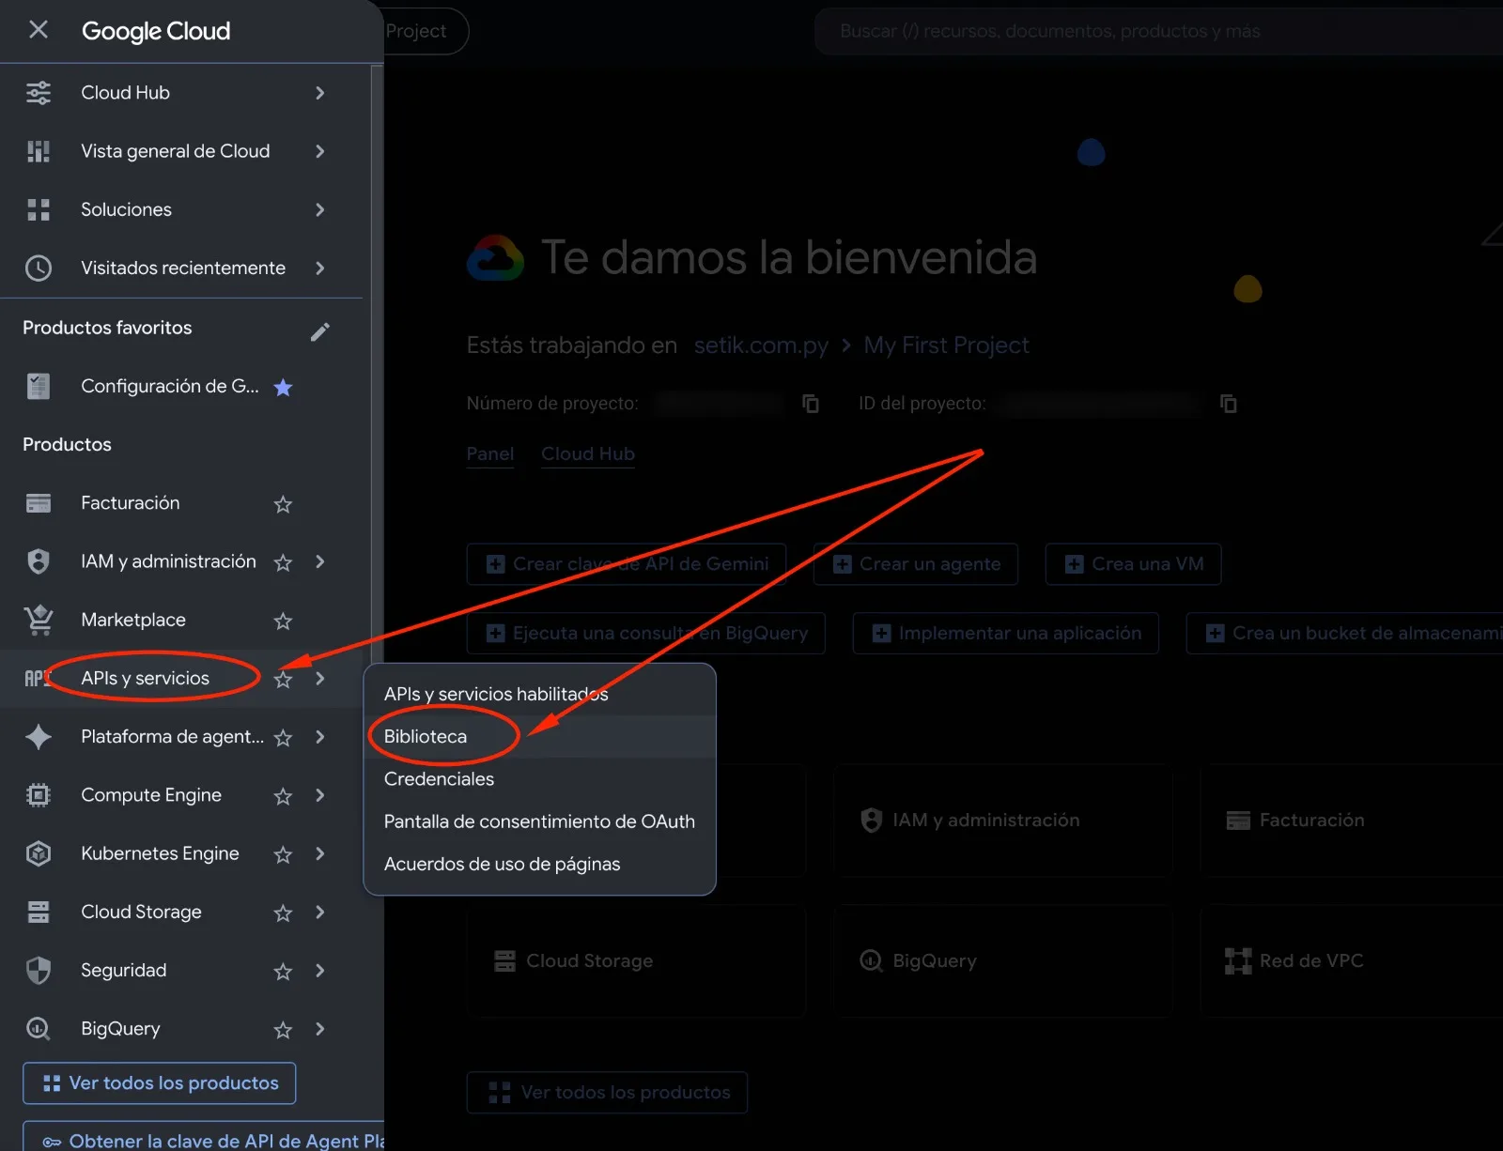Click the Compute Engine chip icon
The width and height of the screenshot is (1503, 1151).
(39, 795)
